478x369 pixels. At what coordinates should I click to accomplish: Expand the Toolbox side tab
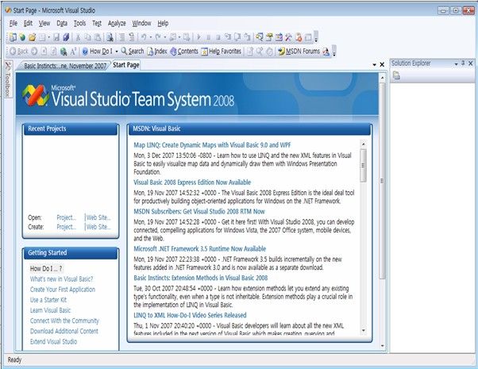pyautogui.click(x=8, y=79)
